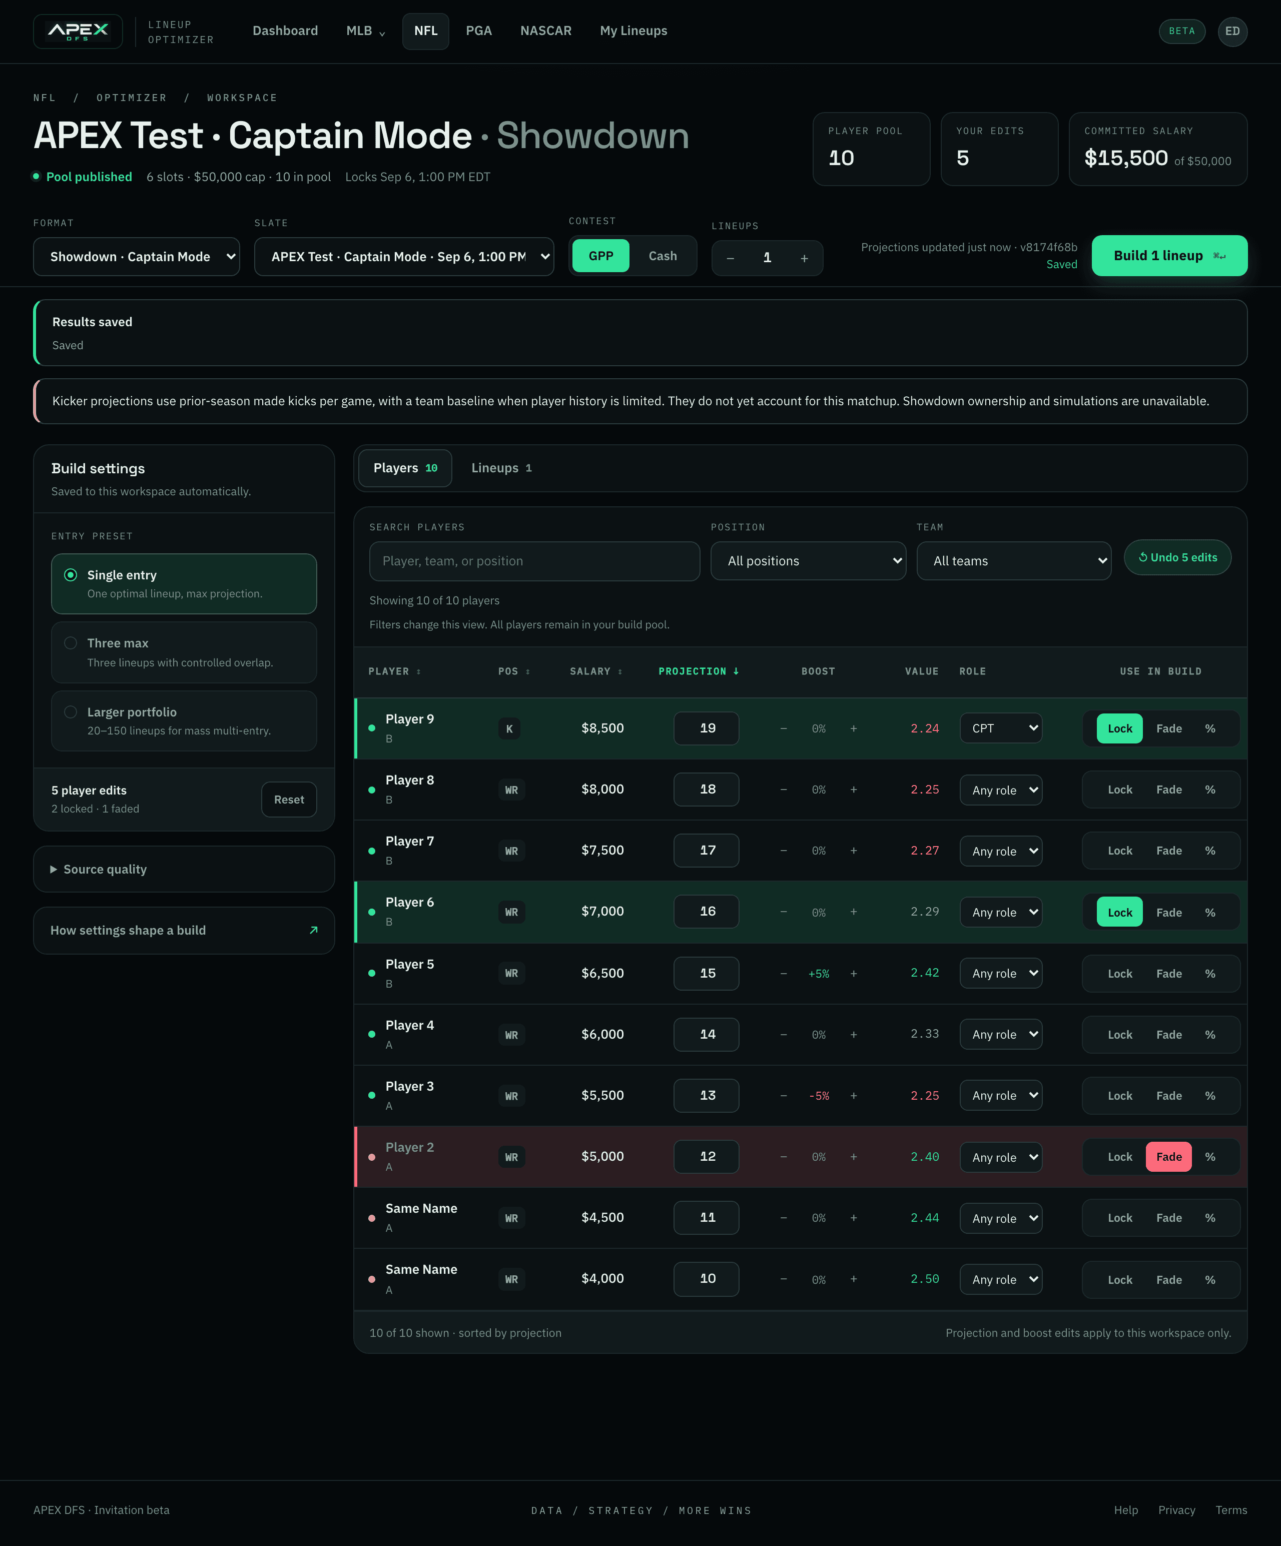This screenshot has height=1546, width=1281.
Task: Toggle Fade off for Player 2
Action: (1168, 1157)
